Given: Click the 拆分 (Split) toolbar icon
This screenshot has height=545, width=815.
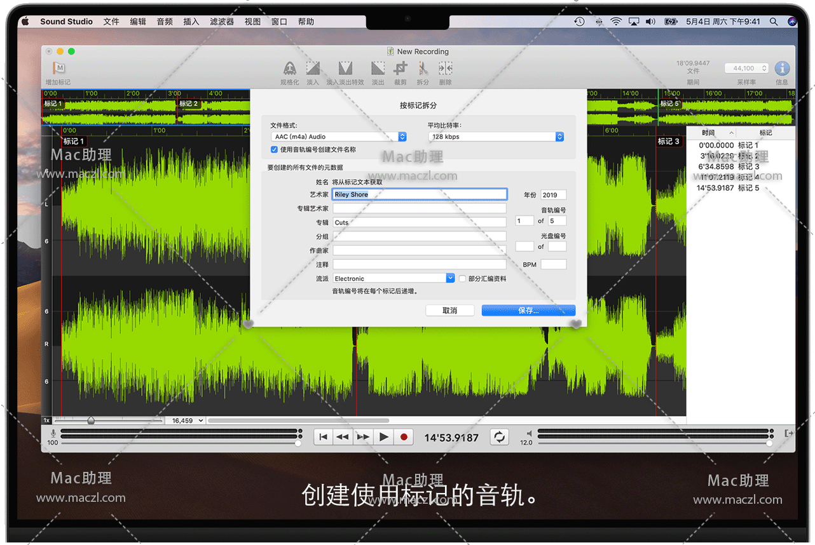Looking at the screenshot, I should 423,69.
